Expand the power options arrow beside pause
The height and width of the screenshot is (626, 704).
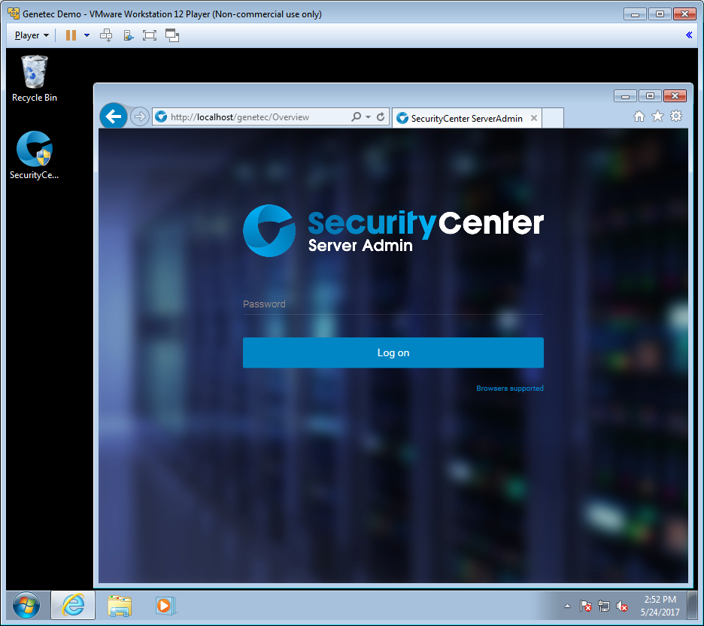click(x=86, y=35)
